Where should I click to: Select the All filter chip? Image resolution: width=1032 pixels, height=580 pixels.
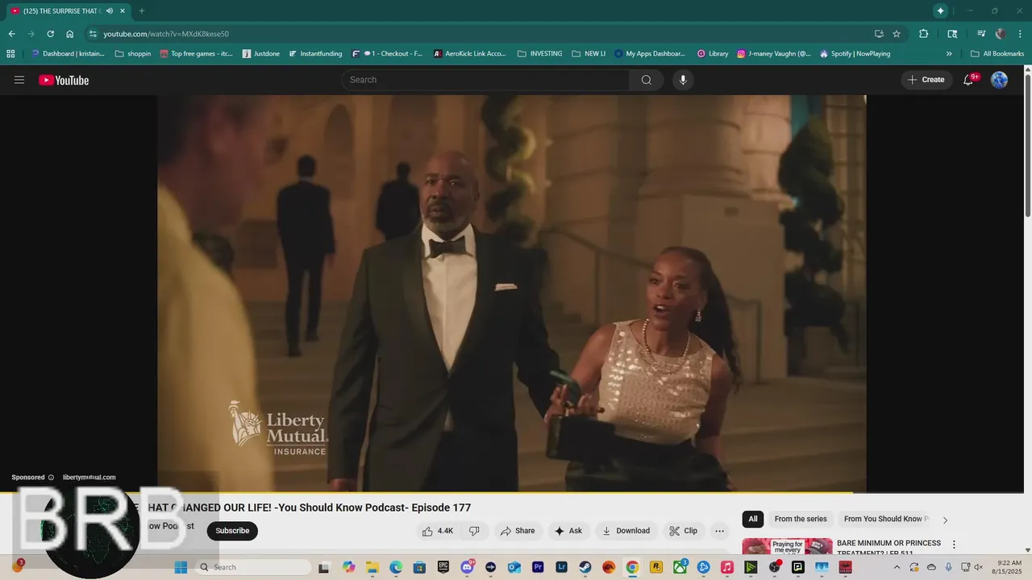point(753,519)
